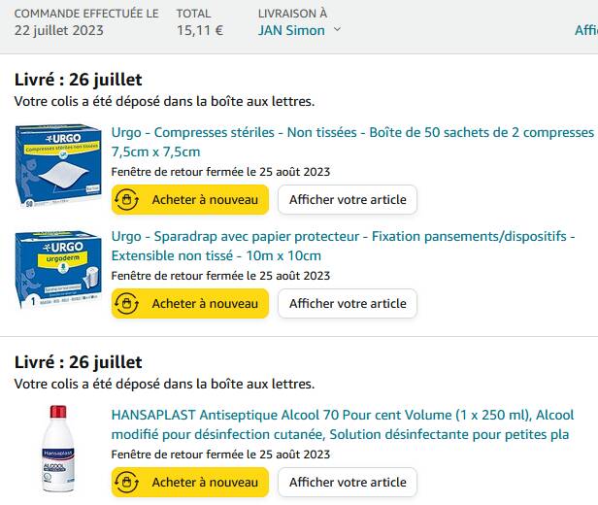Click reorder icon beside Urgo Sparadrap
Screen dimensions: 598x505
coord(126,304)
